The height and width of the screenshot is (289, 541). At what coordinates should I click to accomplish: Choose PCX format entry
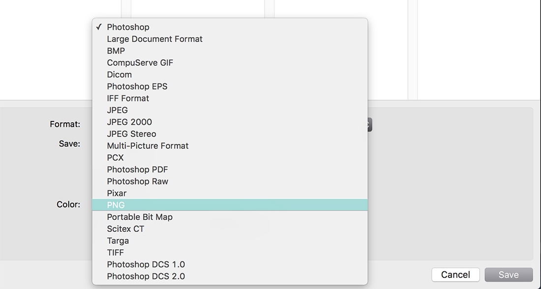point(230,158)
